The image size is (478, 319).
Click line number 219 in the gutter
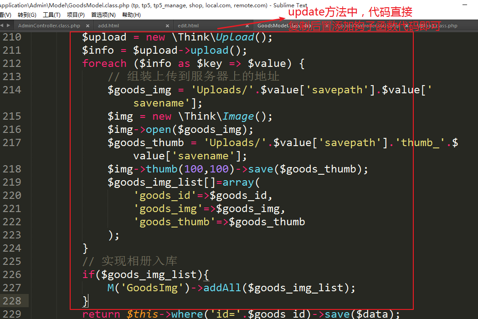(x=12, y=182)
